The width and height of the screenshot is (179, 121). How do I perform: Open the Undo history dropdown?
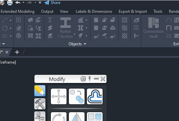tap(23, 2)
